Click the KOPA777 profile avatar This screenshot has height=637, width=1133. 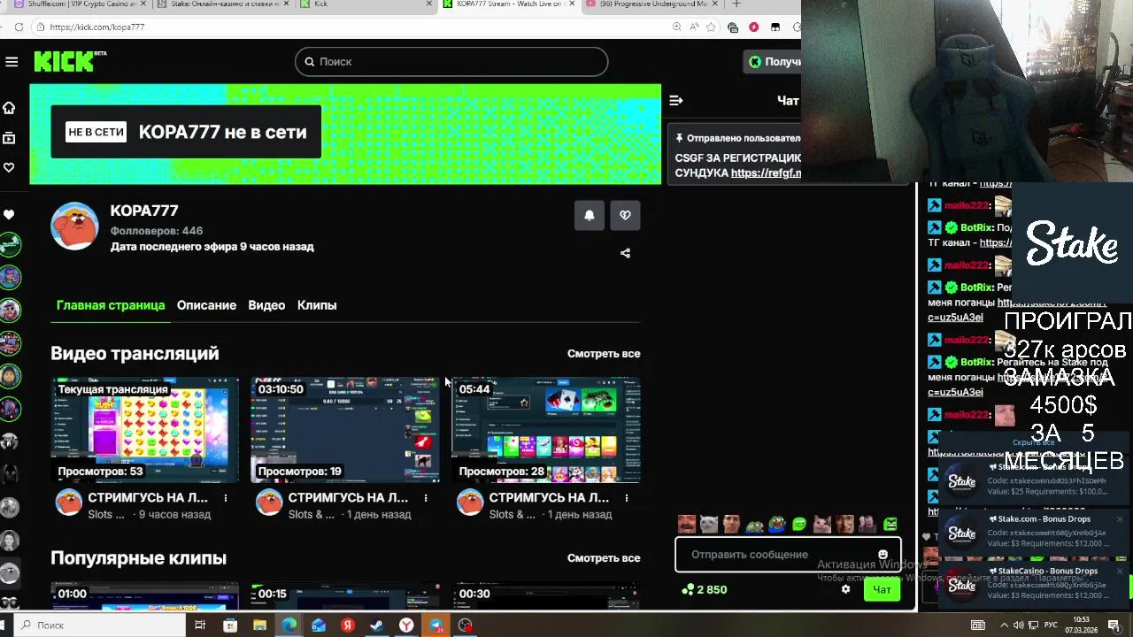(74, 226)
